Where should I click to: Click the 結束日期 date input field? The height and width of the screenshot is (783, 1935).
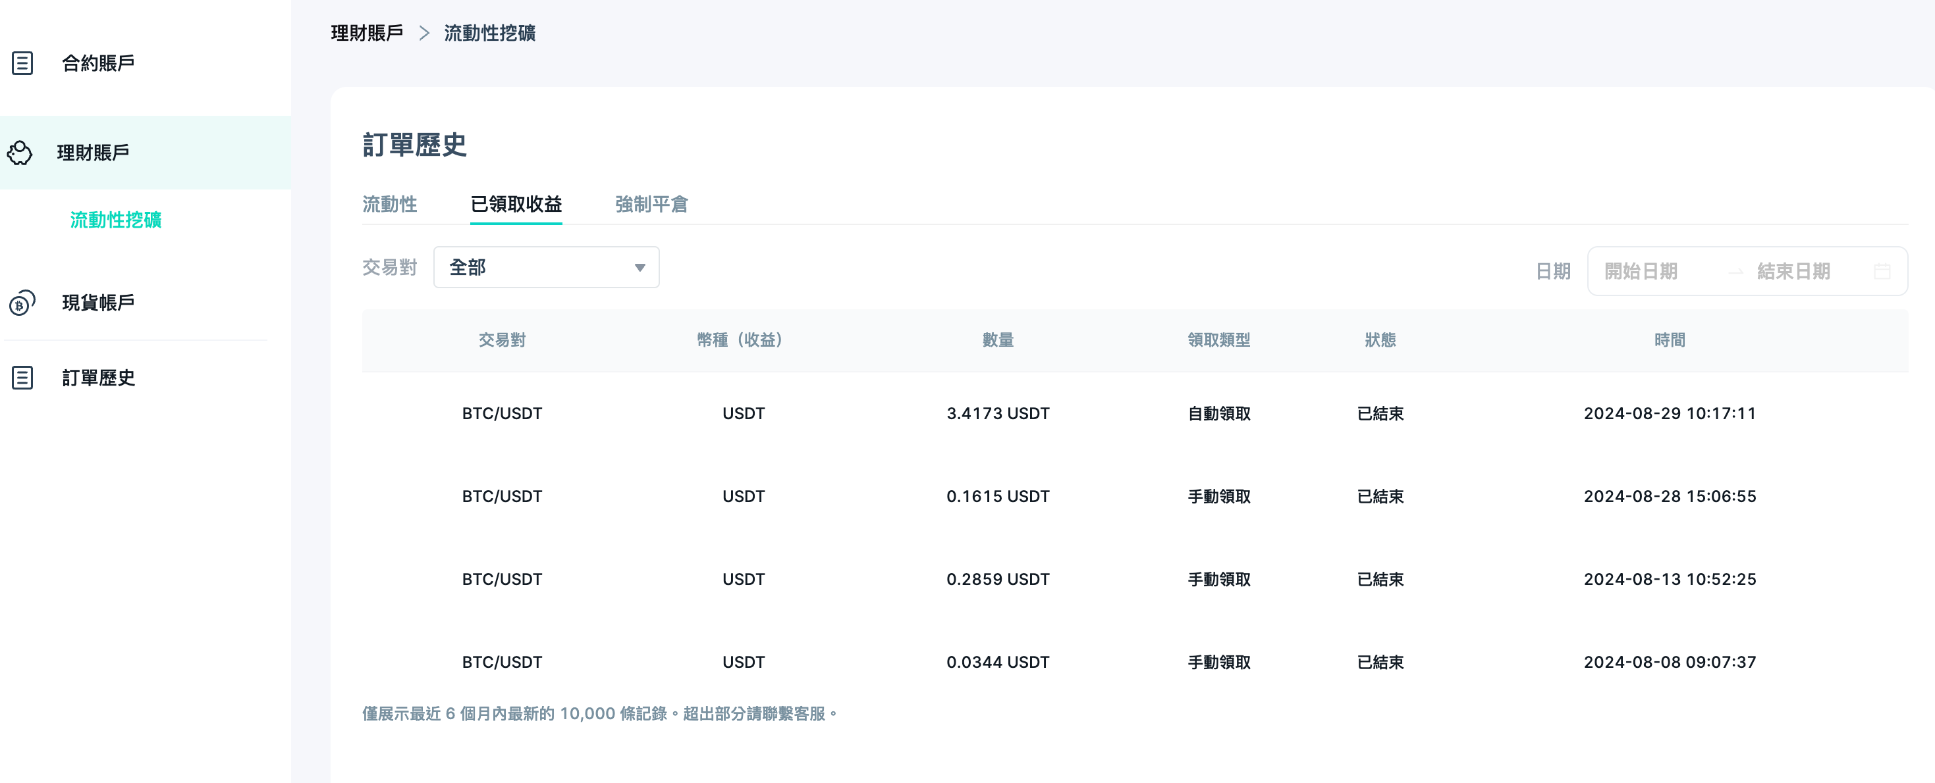click(1793, 271)
